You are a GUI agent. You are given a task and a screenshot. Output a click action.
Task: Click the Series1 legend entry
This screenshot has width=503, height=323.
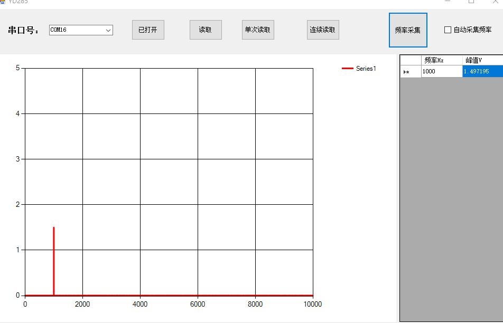click(x=359, y=68)
